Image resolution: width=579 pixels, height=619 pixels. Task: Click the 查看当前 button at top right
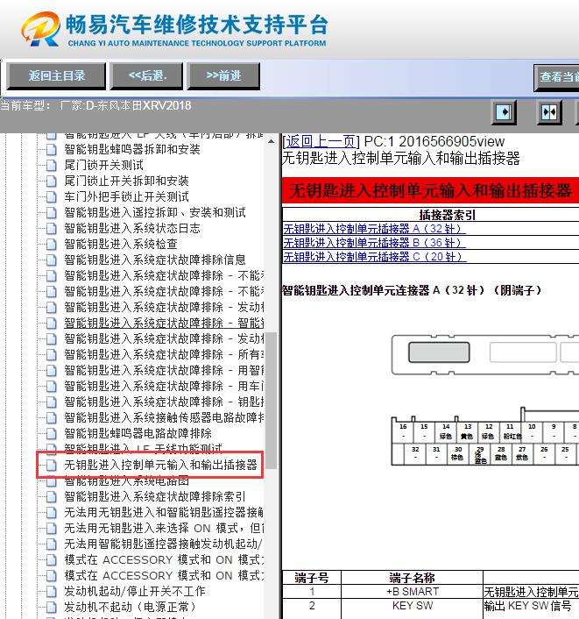tap(556, 78)
